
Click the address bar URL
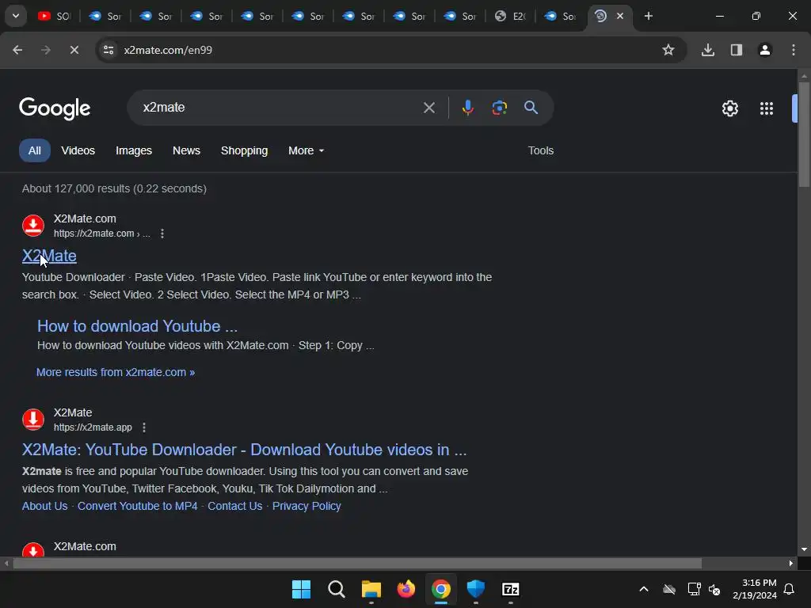pyautogui.click(x=168, y=50)
